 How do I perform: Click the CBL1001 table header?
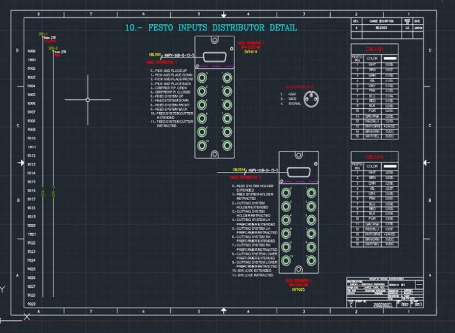pyautogui.click(x=373, y=49)
